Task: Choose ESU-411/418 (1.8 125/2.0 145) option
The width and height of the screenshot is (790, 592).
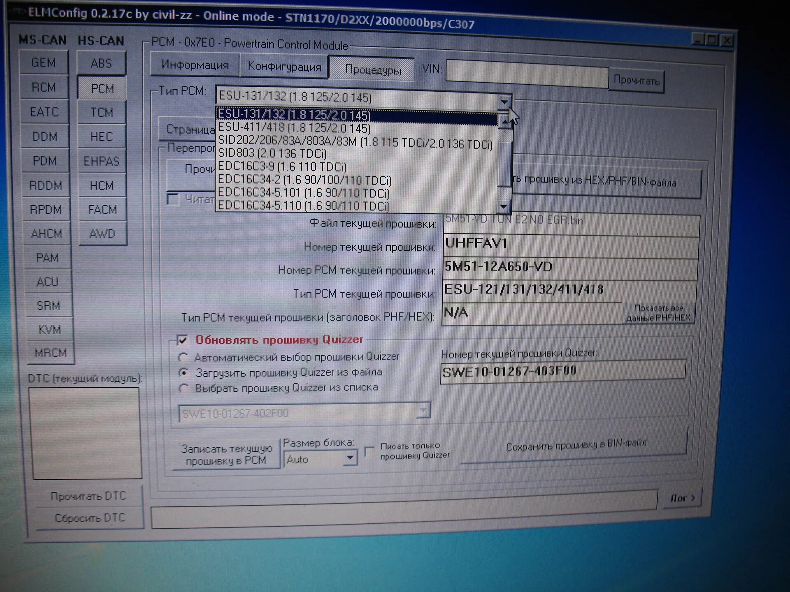Action: pos(357,128)
